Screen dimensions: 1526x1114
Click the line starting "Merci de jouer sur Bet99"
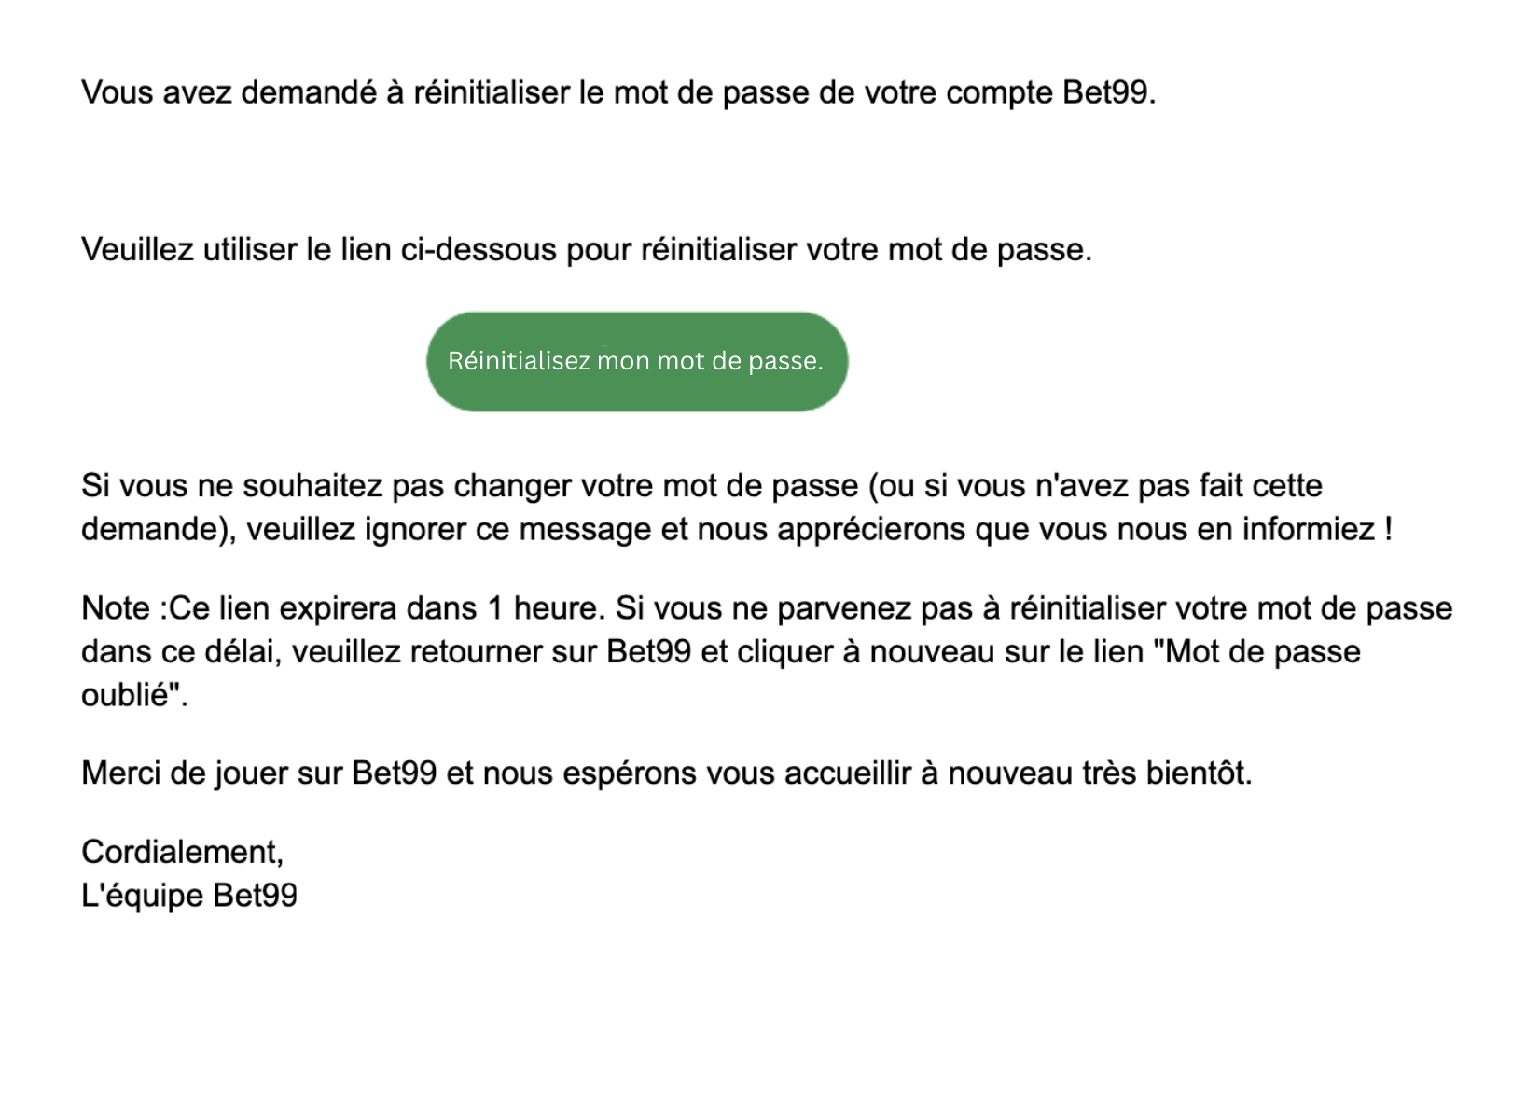point(666,773)
